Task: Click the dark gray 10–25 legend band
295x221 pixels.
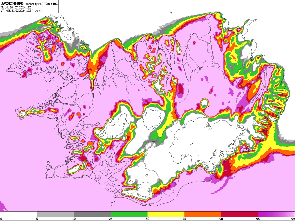Action: [x=92, y=214]
